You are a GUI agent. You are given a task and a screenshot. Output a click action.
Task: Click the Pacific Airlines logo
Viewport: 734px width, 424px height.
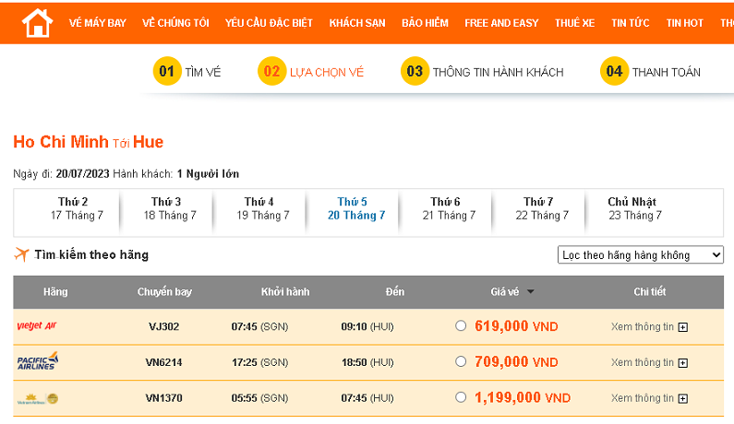(38, 361)
